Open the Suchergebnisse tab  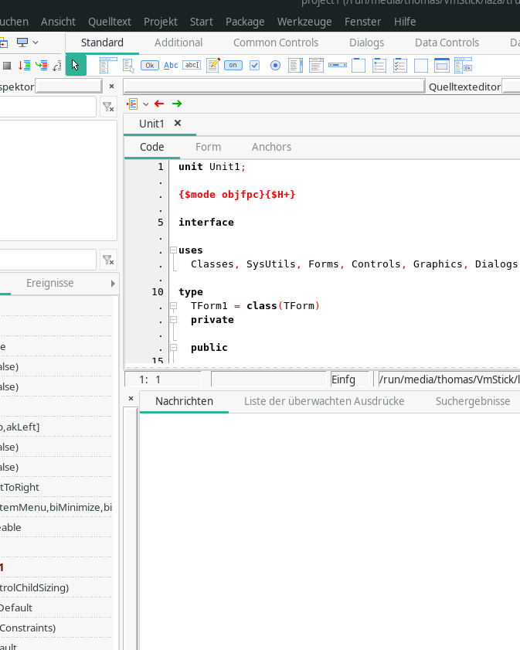473,401
